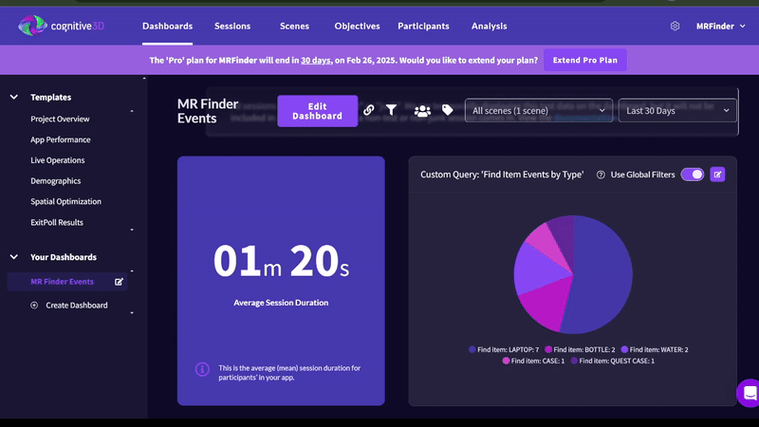This screenshot has height=427, width=759.
Task: Go to the Dashboards tab
Action: point(168,27)
